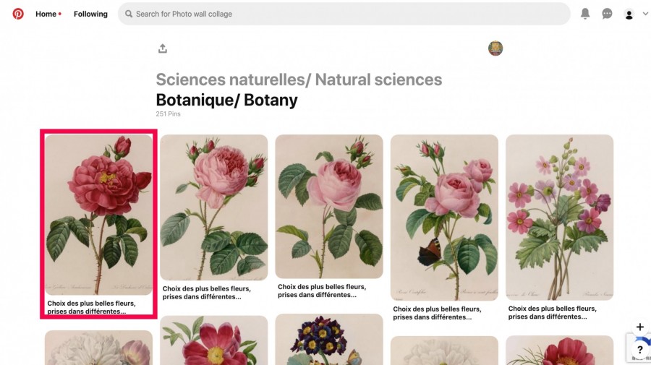Go to the Home tab
Viewport: 651px width, 365px height.
[46, 14]
